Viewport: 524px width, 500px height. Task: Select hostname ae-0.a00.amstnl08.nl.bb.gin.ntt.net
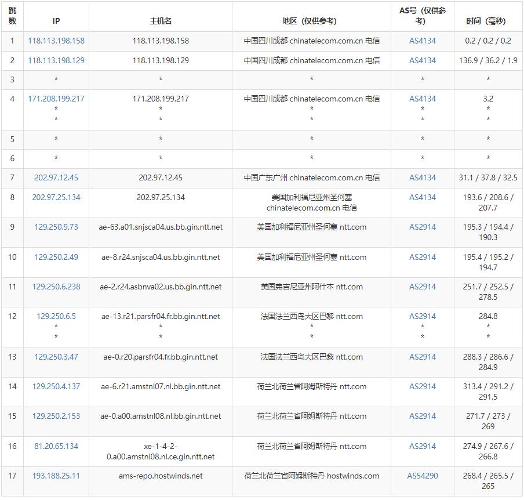161,416
